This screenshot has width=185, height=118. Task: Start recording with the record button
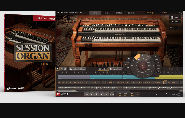coord(102,94)
